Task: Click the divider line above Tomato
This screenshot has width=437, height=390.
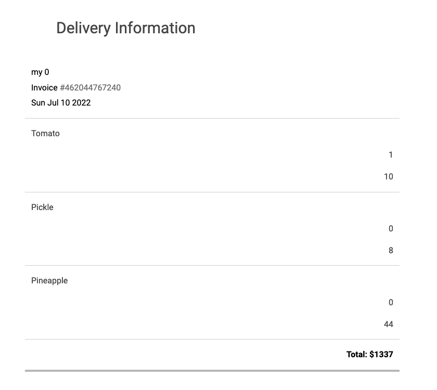Action: (212, 119)
